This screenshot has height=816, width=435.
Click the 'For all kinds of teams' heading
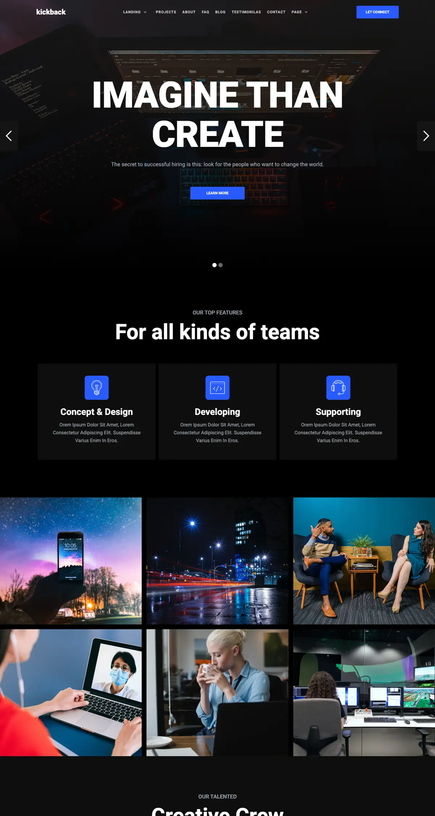tap(217, 332)
